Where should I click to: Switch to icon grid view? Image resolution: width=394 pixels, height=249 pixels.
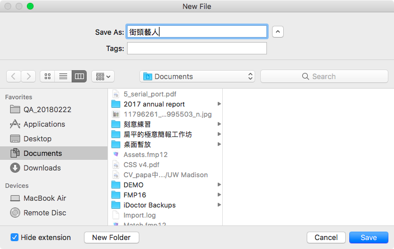pos(48,76)
